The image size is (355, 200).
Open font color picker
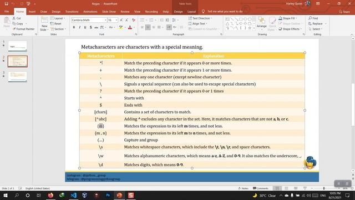coord(130,27)
